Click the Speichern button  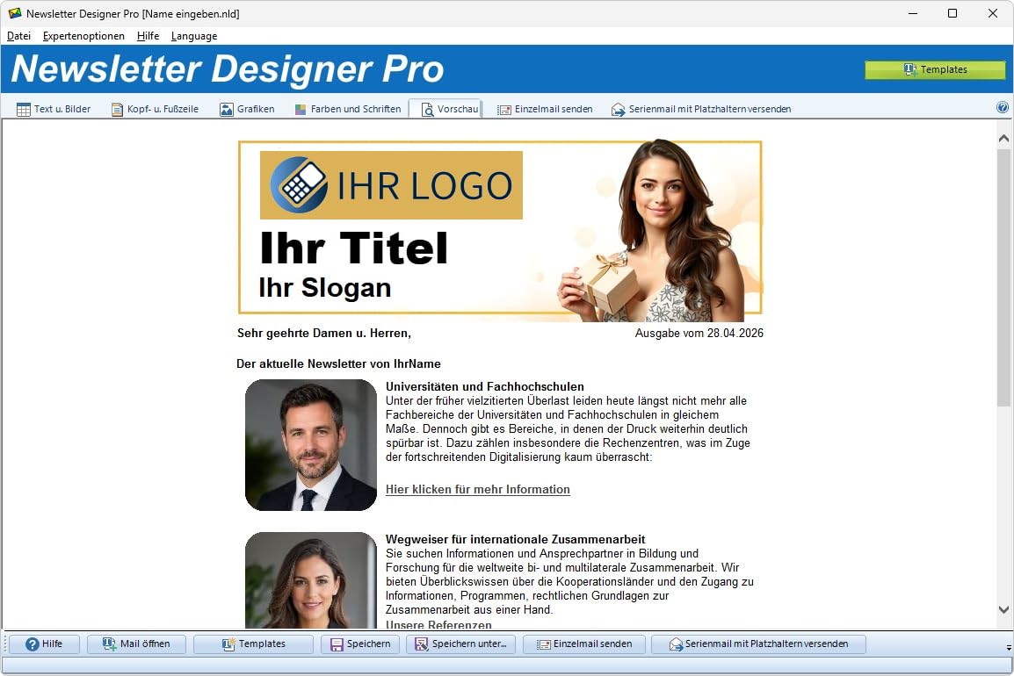coord(360,644)
